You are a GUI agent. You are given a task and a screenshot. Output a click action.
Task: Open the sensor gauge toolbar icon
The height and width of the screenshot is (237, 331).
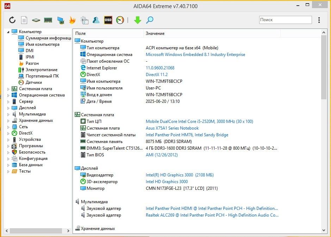click(x=120, y=20)
